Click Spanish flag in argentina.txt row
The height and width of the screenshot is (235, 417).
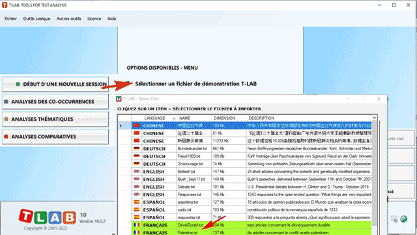tap(137, 202)
